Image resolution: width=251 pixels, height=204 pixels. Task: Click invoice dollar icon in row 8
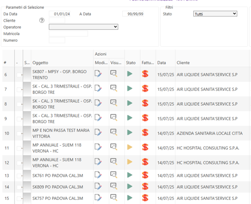click(x=145, y=104)
